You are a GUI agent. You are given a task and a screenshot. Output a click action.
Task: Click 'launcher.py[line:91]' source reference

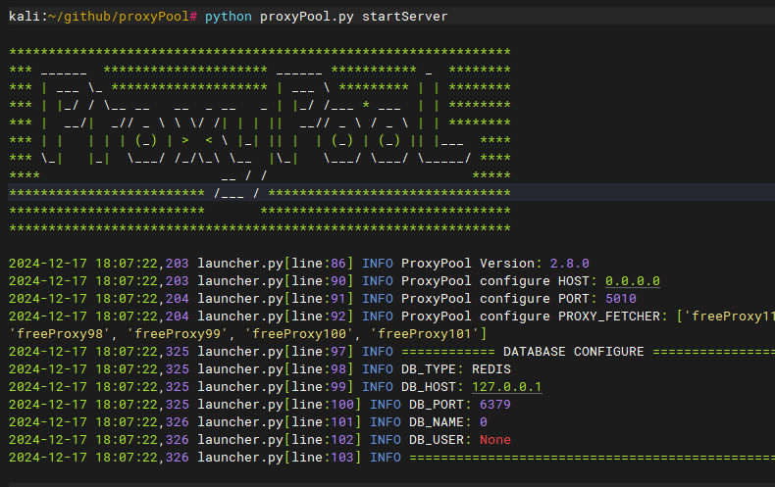click(x=276, y=299)
